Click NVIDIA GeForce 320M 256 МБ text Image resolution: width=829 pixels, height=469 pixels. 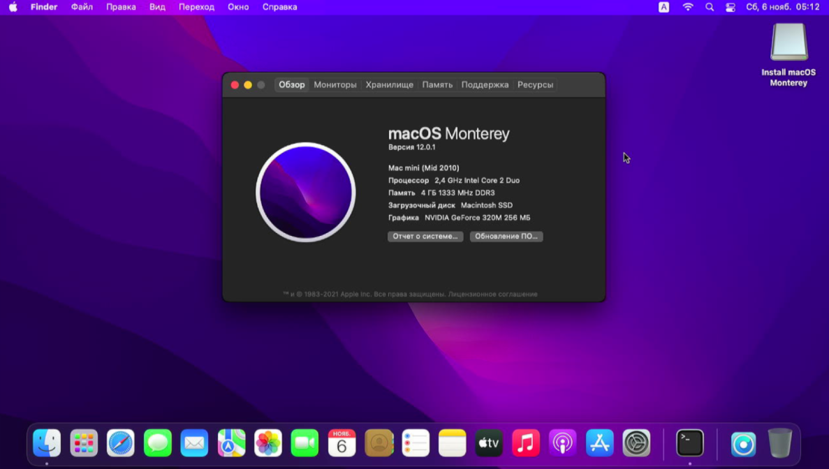(x=478, y=218)
